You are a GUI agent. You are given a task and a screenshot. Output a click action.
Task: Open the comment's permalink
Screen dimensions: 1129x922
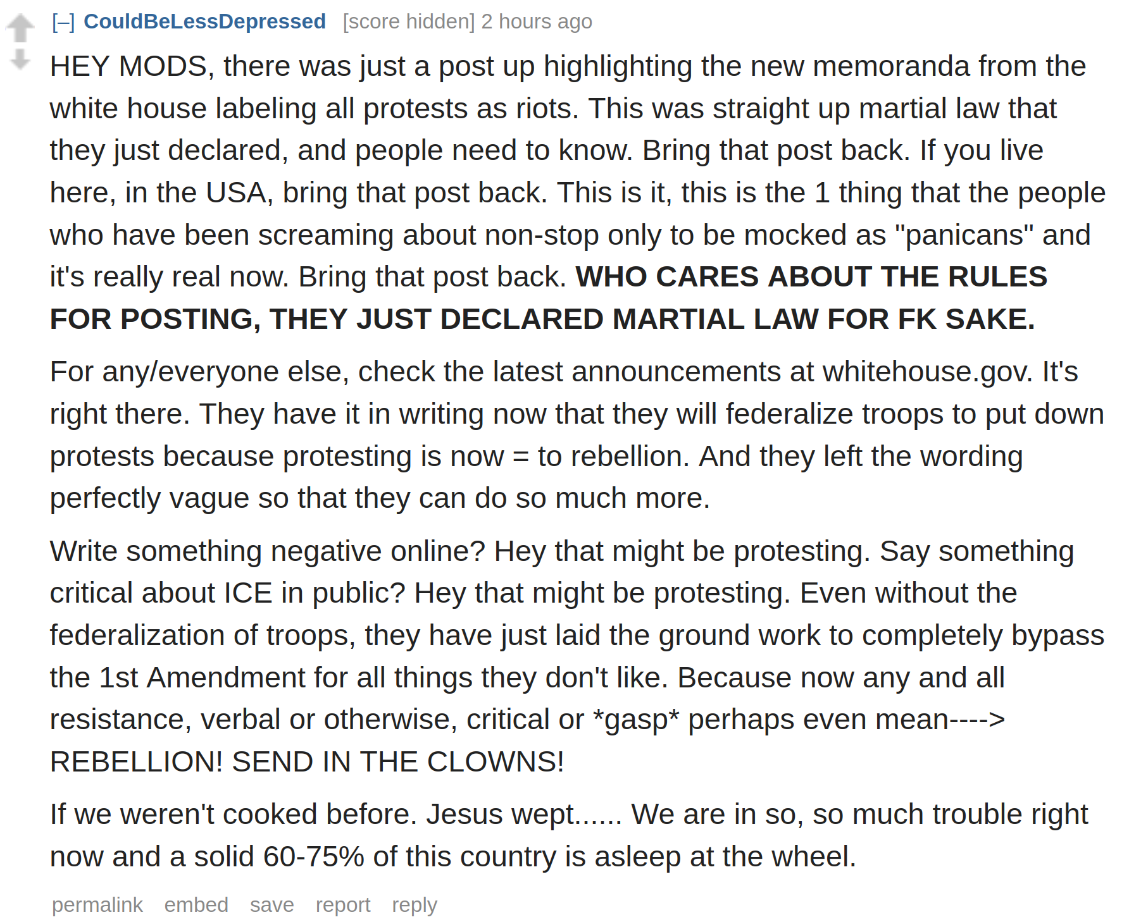(x=97, y=905)
